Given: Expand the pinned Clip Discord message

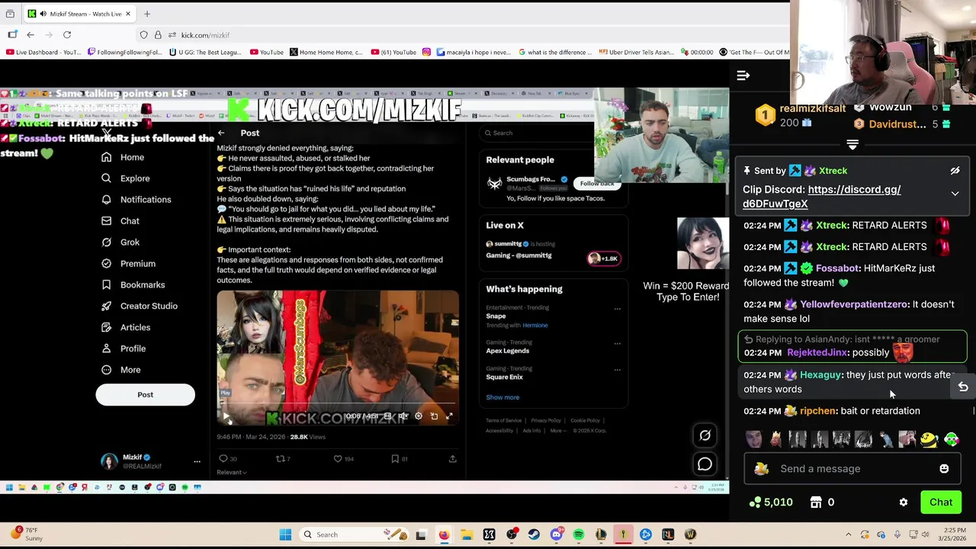Looking at the screenshot, I should click(955, 194).
